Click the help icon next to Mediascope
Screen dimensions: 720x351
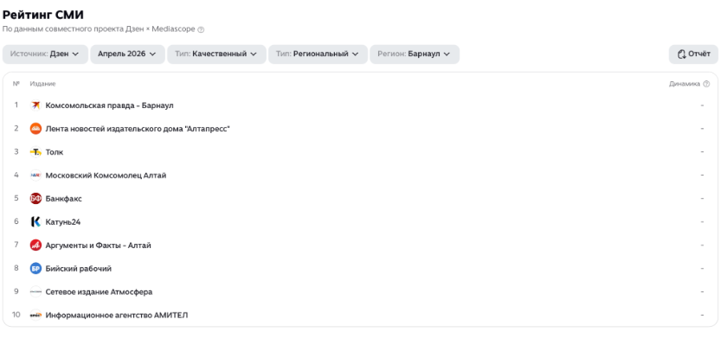(201, 29)
